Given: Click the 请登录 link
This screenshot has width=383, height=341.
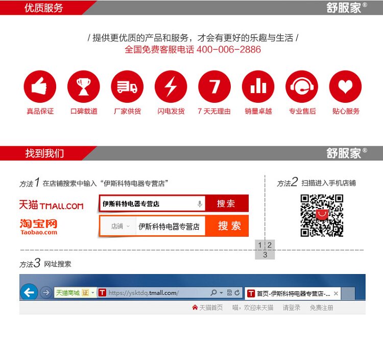Looking at the screenshot, I should pyautogui.click(x=292, y=307).
